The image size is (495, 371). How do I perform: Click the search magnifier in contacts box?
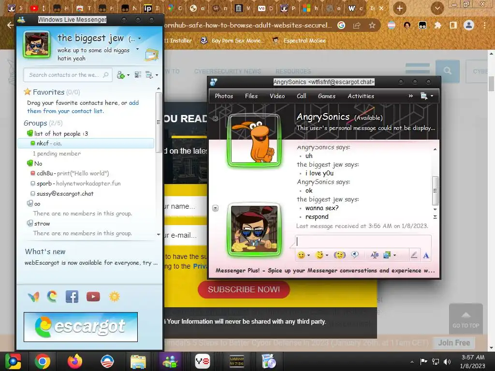click(x=106, y=75)
